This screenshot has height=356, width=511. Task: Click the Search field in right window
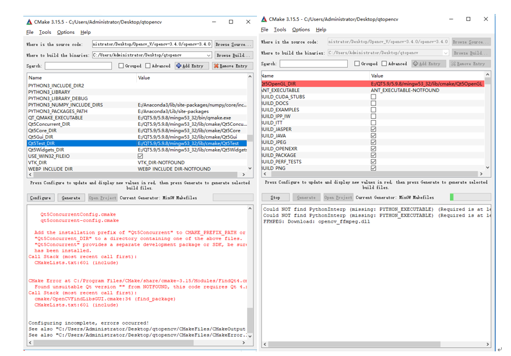click(x=313, y=64)
